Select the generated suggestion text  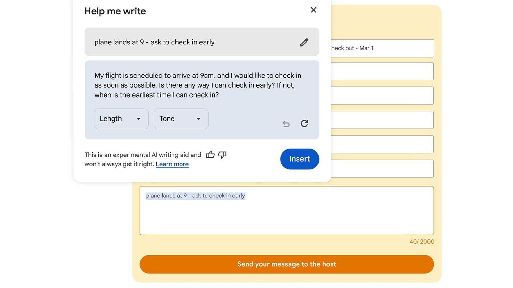(197, 85)
